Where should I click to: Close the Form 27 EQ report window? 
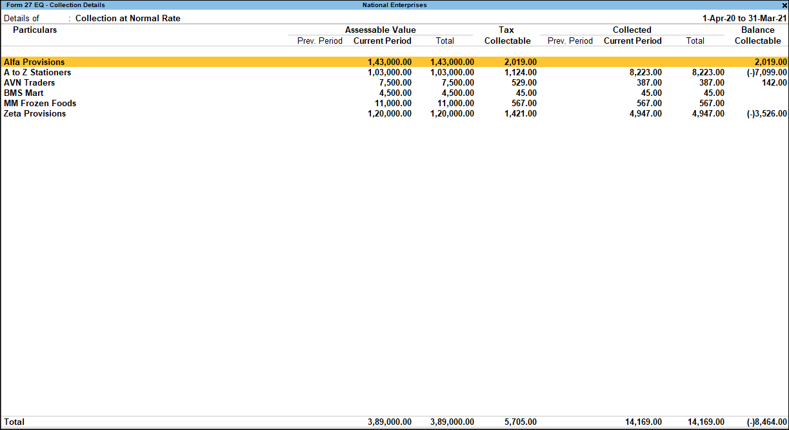click(784, 5)
